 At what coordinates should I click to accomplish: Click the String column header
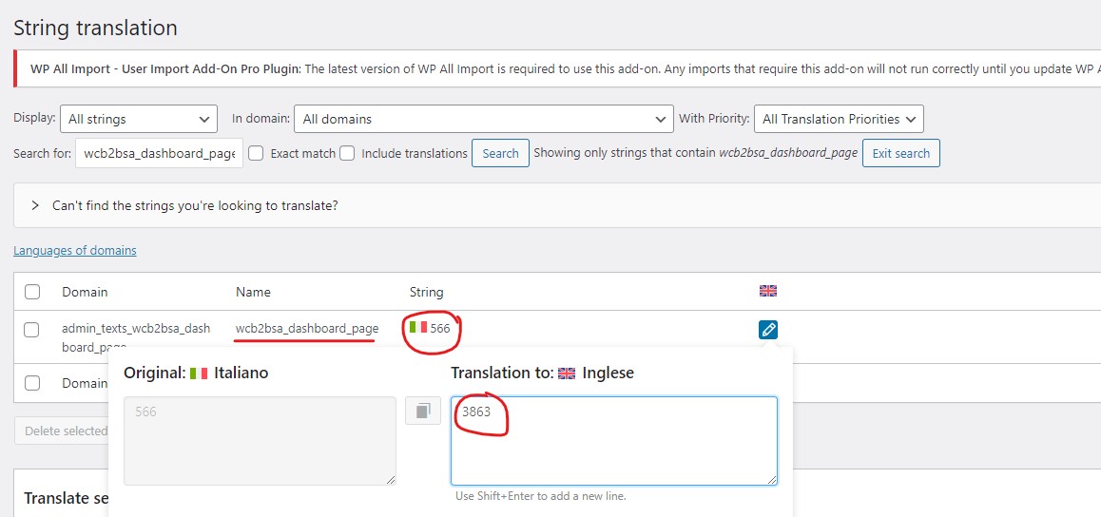(x=426, y=292)
